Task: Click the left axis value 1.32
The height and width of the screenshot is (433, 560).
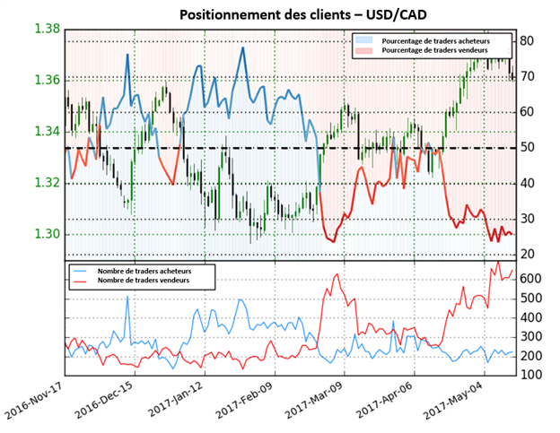Action: [48, 183]
